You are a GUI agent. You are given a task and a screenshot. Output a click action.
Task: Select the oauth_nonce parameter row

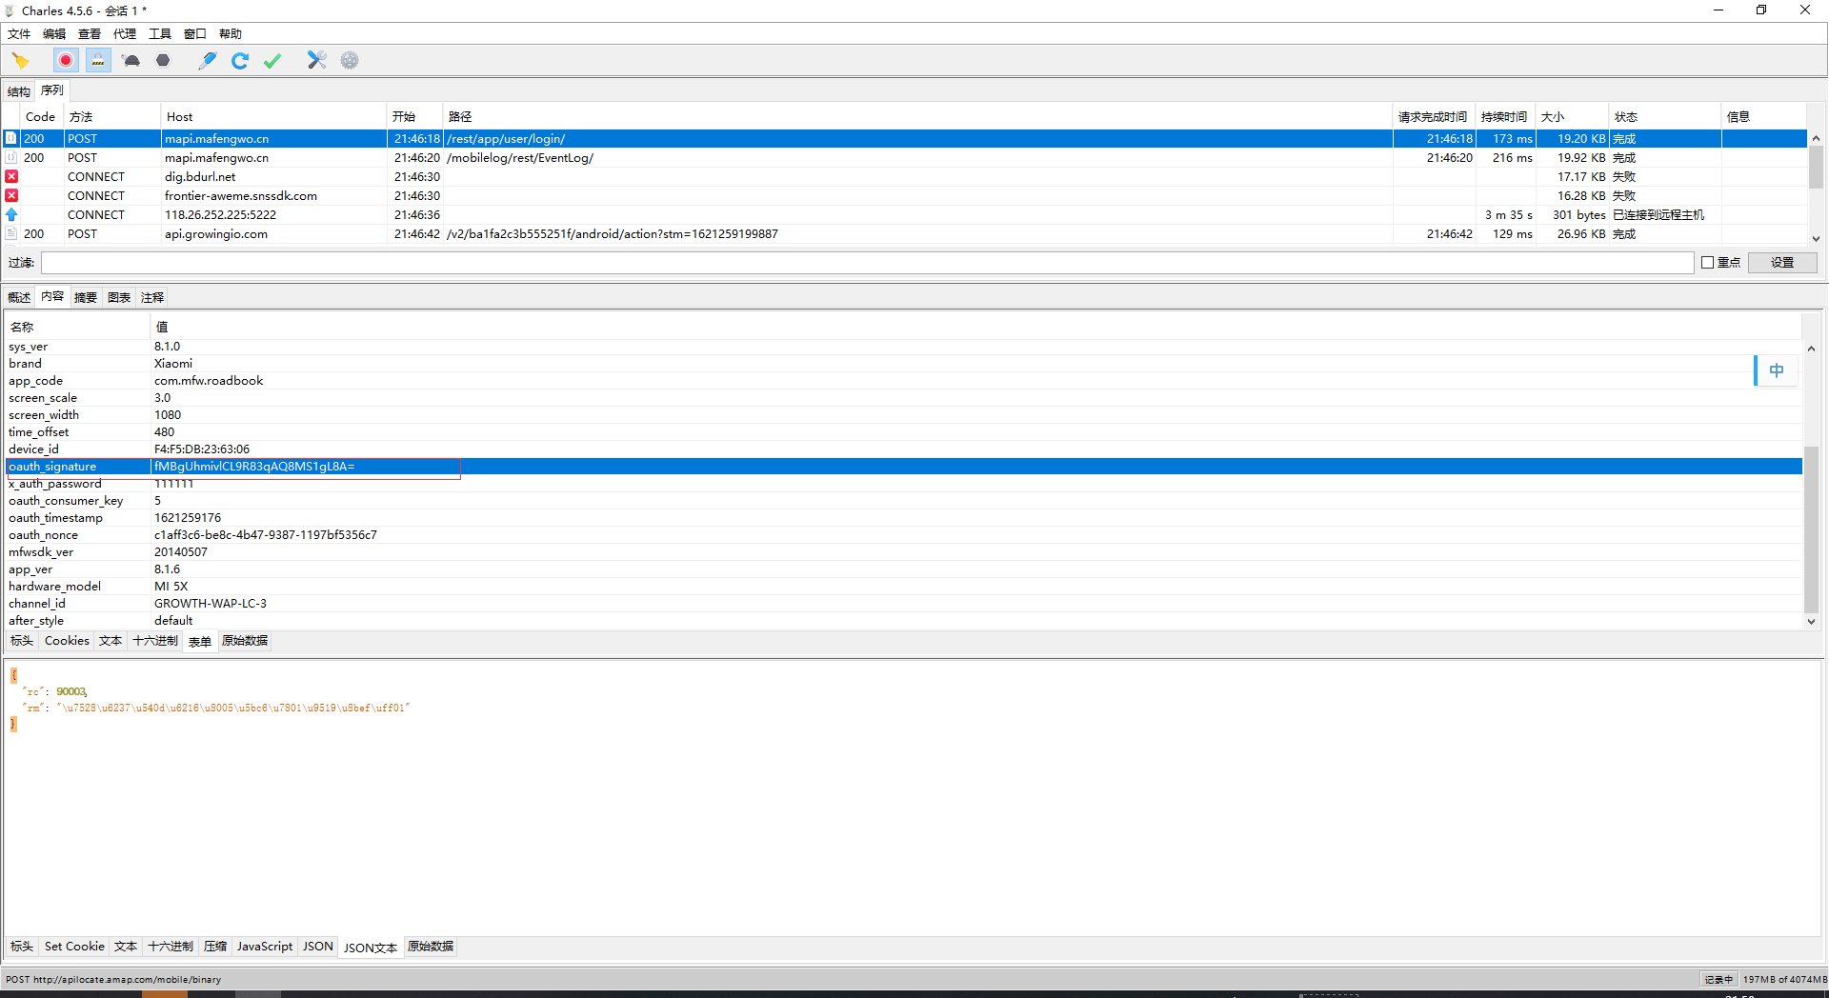903,535
